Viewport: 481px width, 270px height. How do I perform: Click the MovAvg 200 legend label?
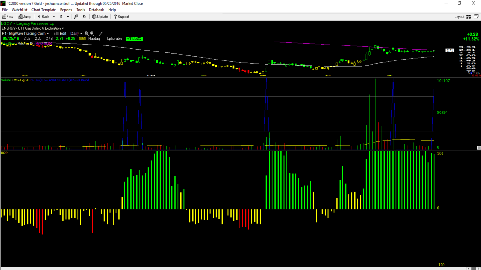coord(44,44)
